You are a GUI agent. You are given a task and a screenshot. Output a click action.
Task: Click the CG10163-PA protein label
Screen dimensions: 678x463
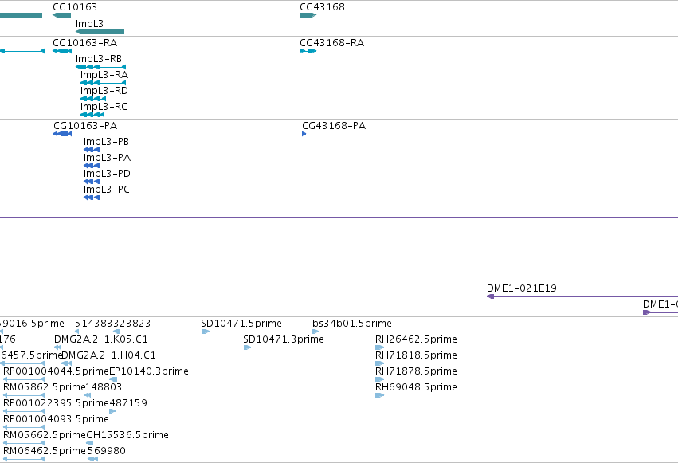[85, 126]
